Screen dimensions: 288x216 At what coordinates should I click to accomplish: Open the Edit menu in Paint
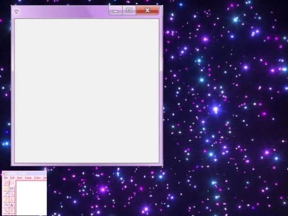(x=12, y=178)
